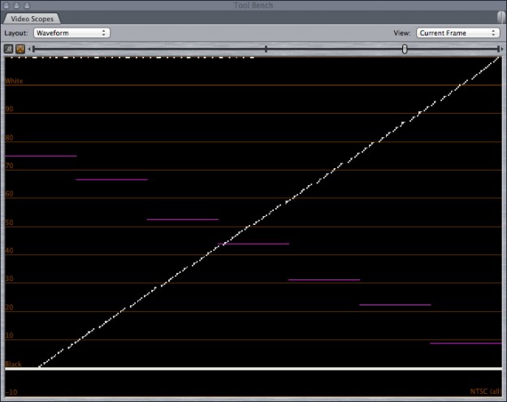The width and height of the screenshot is (507, 402).
Task: Click the pill button in title bar corner
Action: point(500,16)
